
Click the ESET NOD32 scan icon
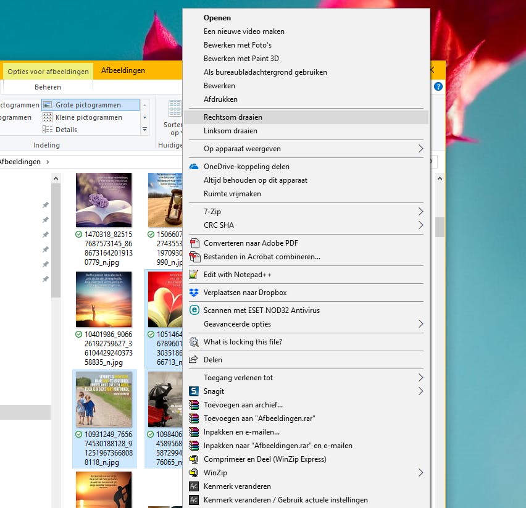coord(194,310)
